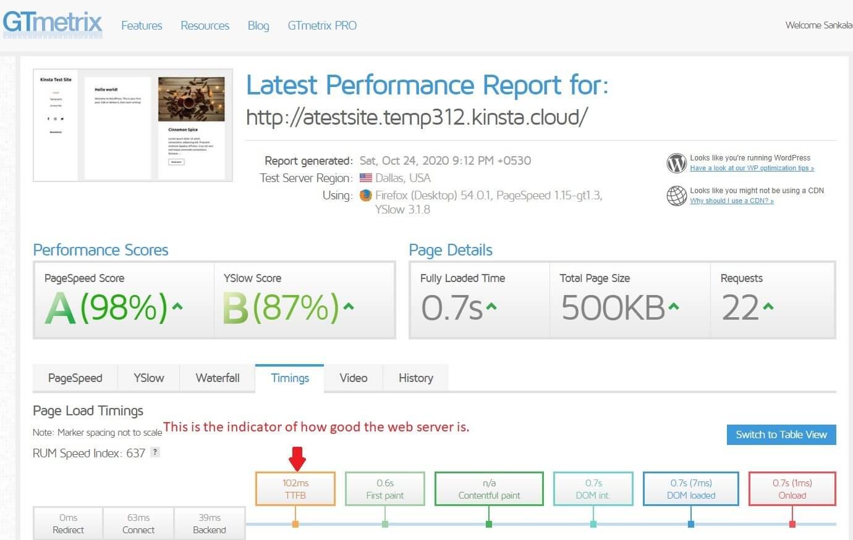Click the GTmetrix logo
This screenshot has height=540, width=853.
pos(52,23)
